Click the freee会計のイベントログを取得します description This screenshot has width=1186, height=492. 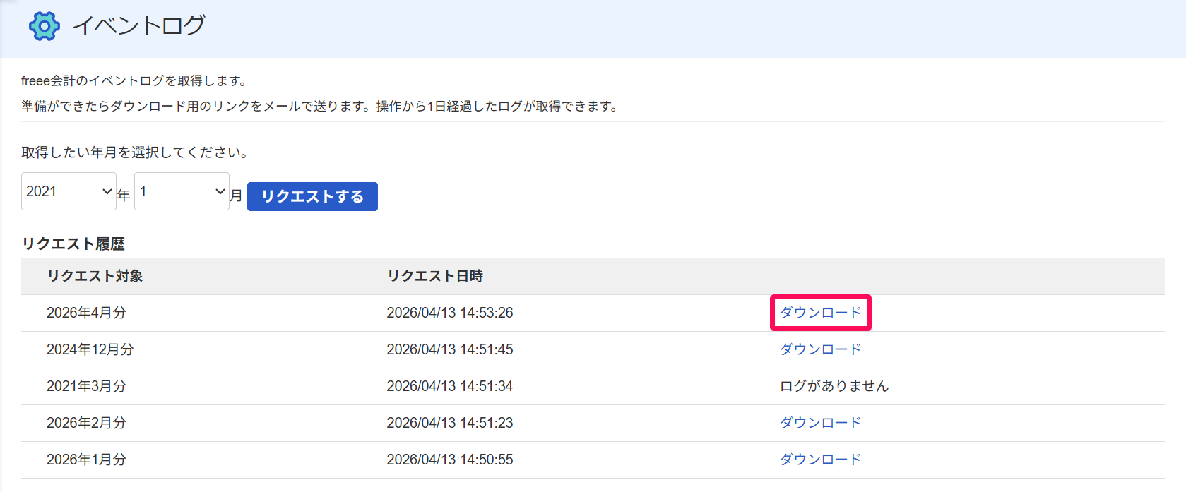click(x=134, y=80)
